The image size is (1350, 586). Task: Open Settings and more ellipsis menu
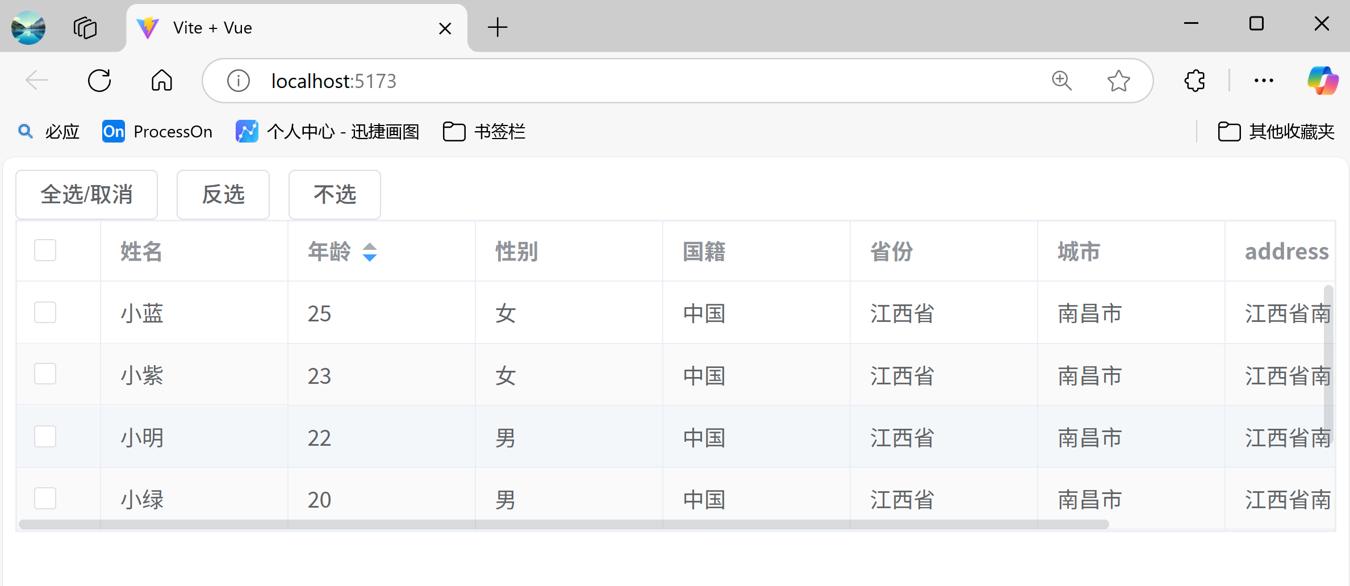click(1264, 81)
